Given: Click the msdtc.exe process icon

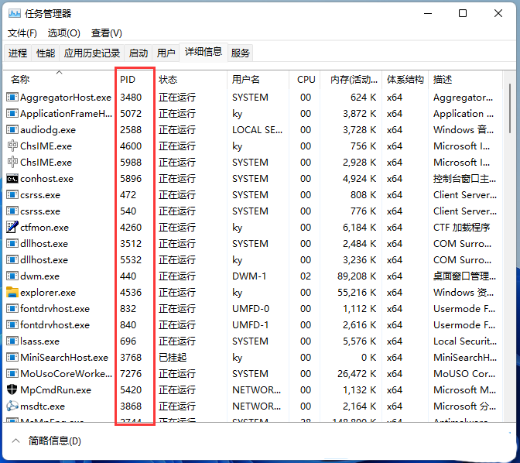Looking at the screenshot, I should [x=12, y=406].
